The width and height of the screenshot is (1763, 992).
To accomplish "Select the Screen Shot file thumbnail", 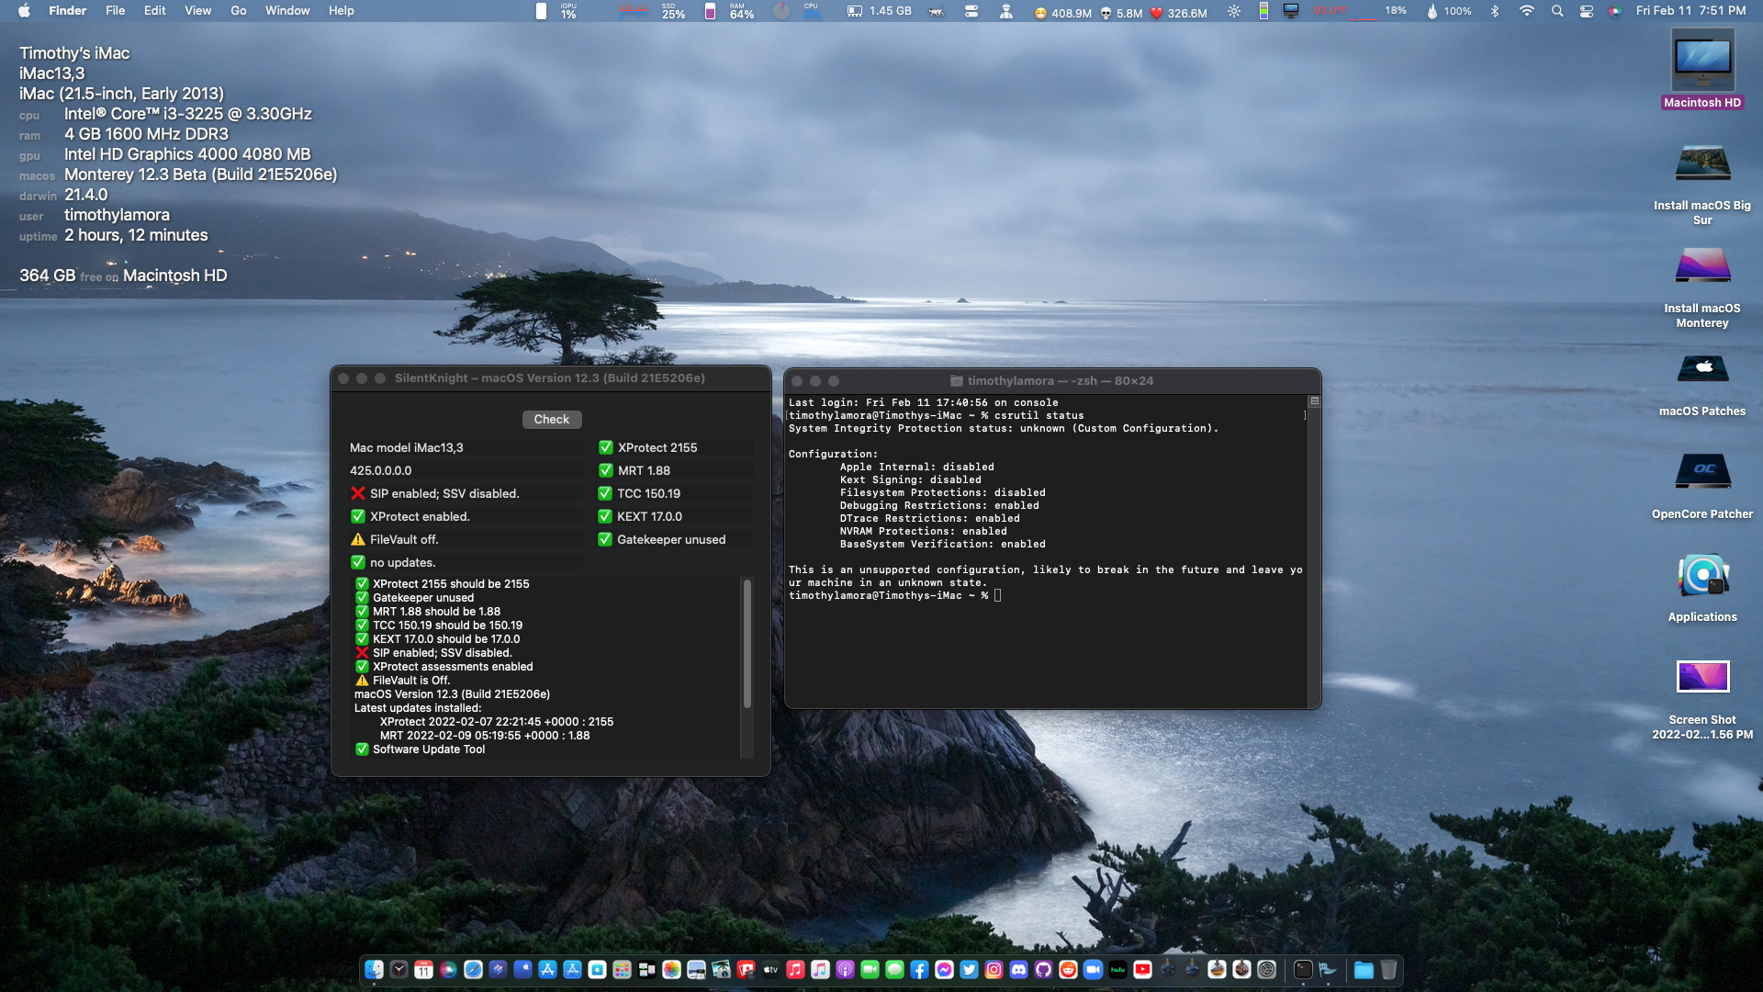I will click(1702, 677).
